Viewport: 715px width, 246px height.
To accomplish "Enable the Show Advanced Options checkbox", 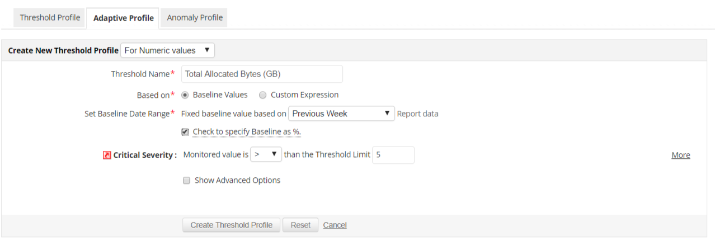I will coord(186,180).
